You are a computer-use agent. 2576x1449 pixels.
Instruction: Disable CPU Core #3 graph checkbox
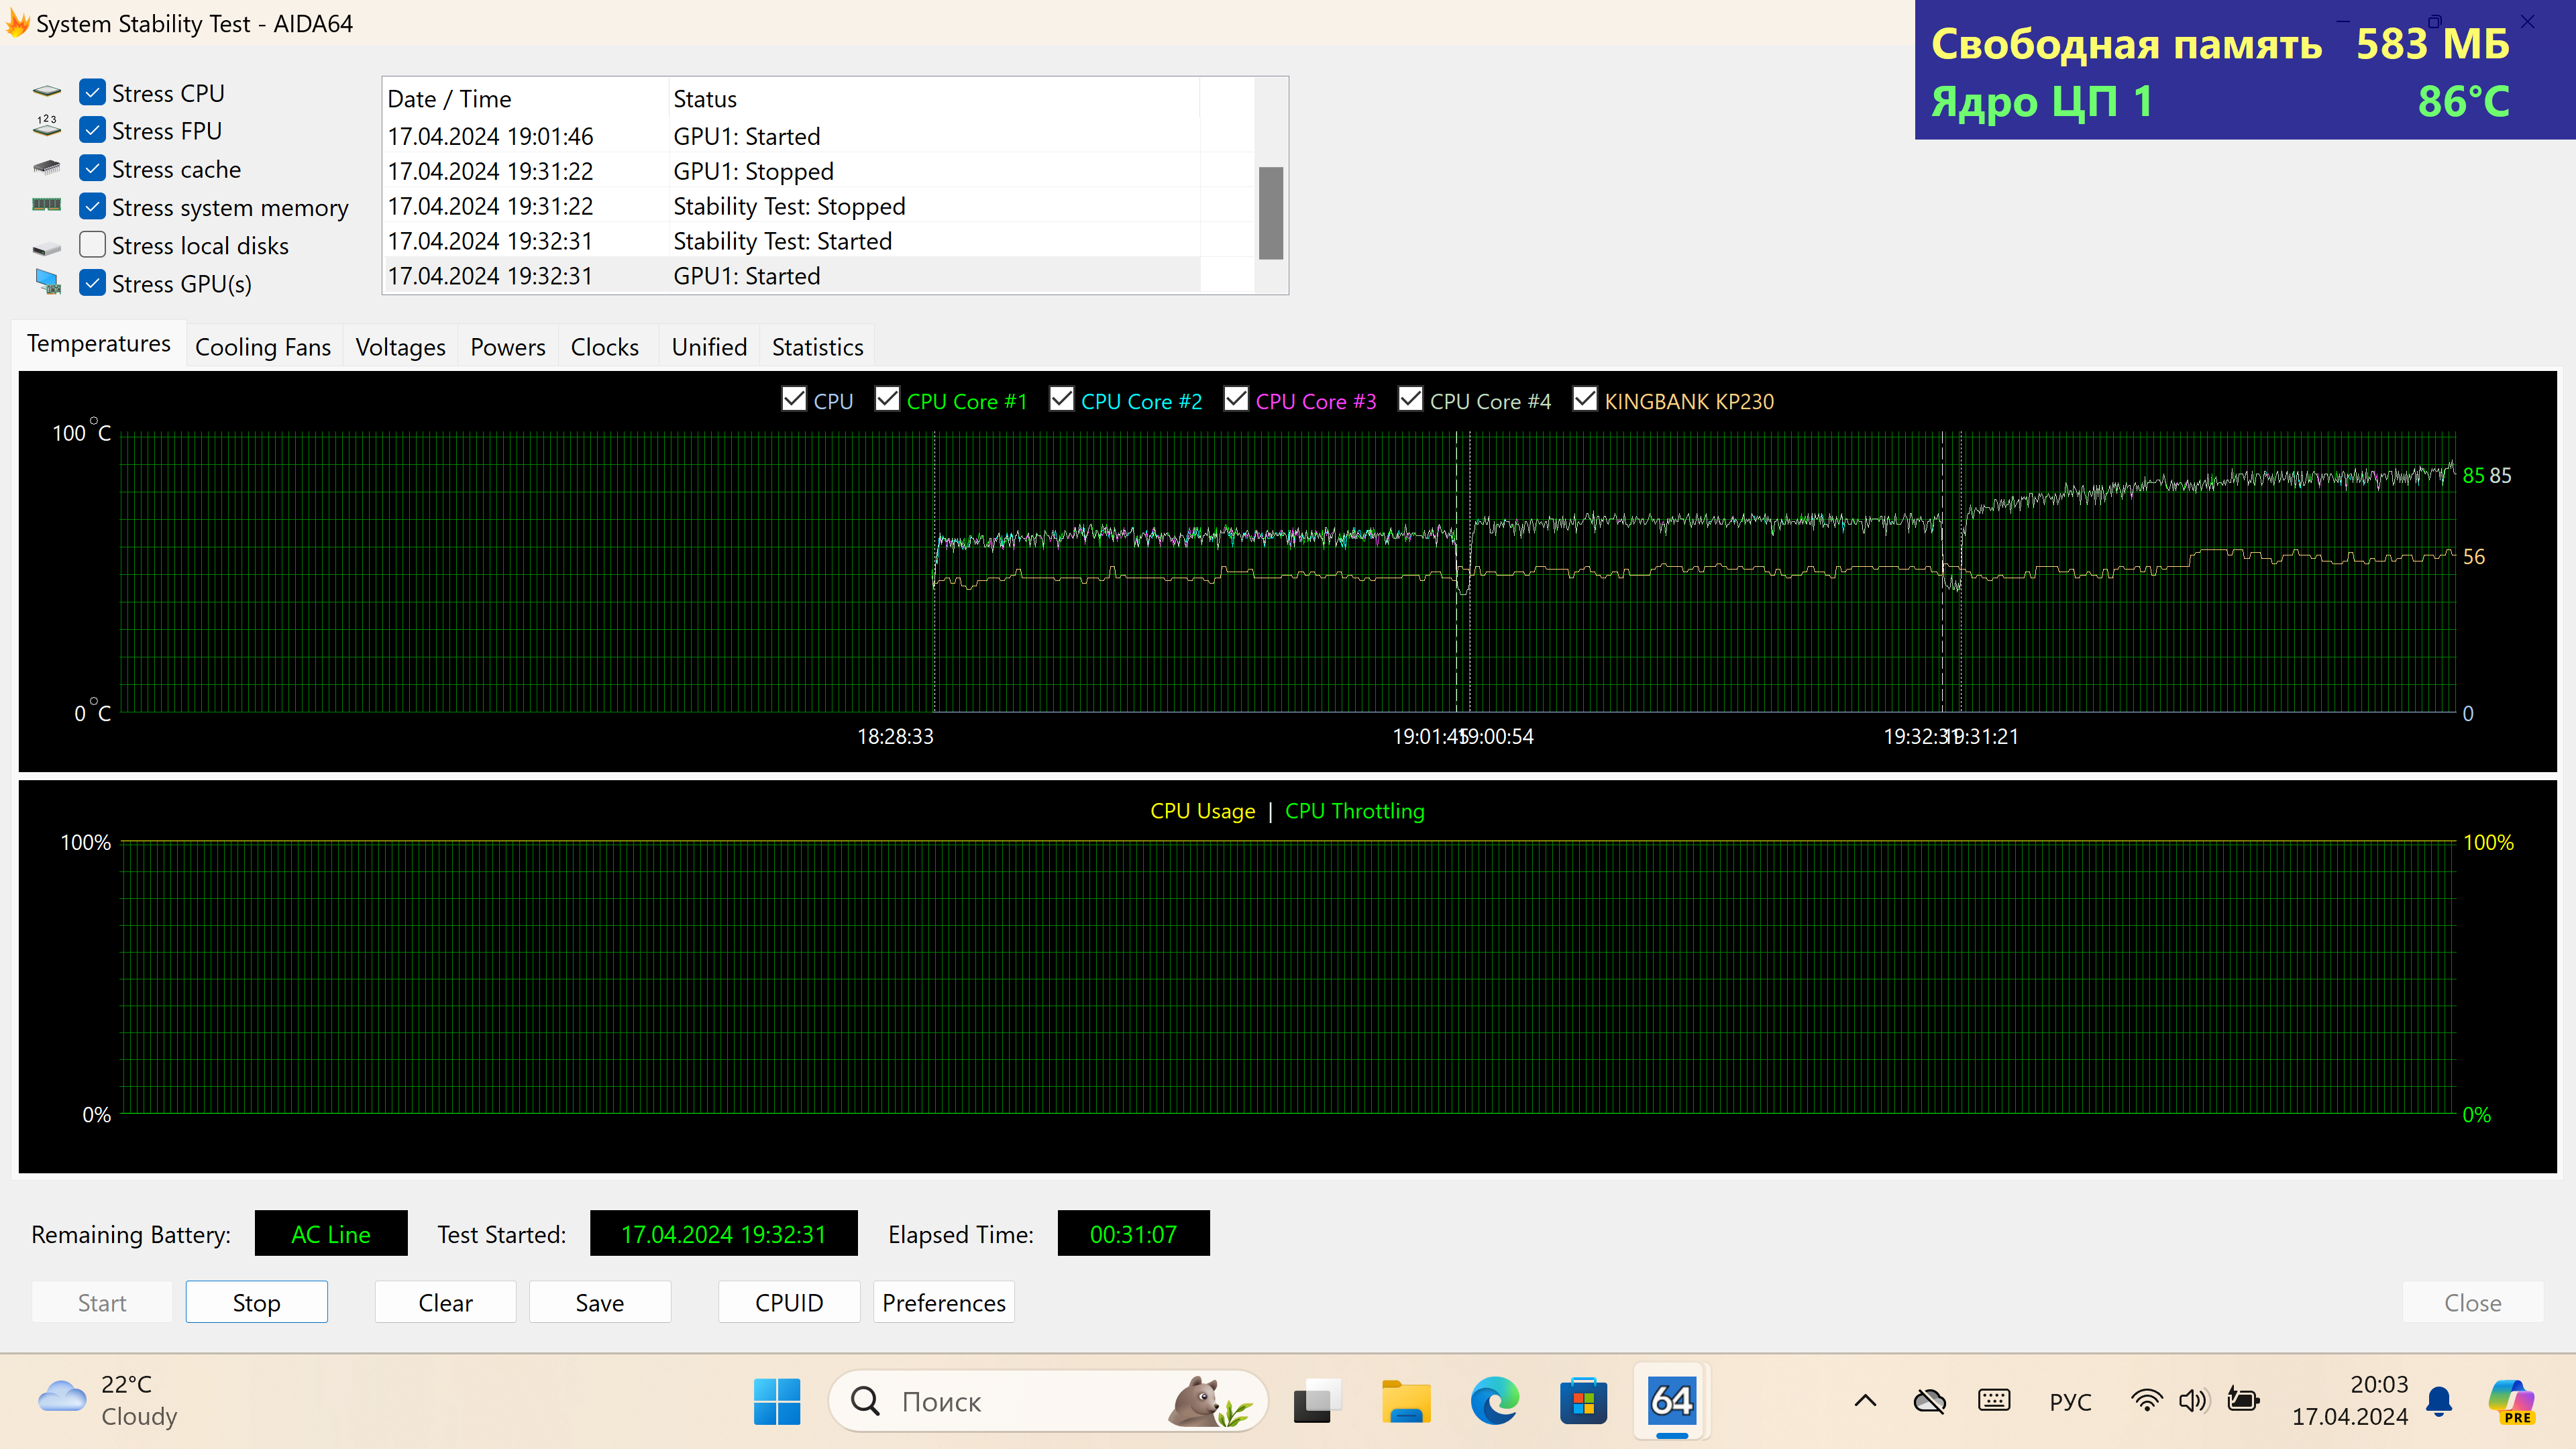[1236, 400]
